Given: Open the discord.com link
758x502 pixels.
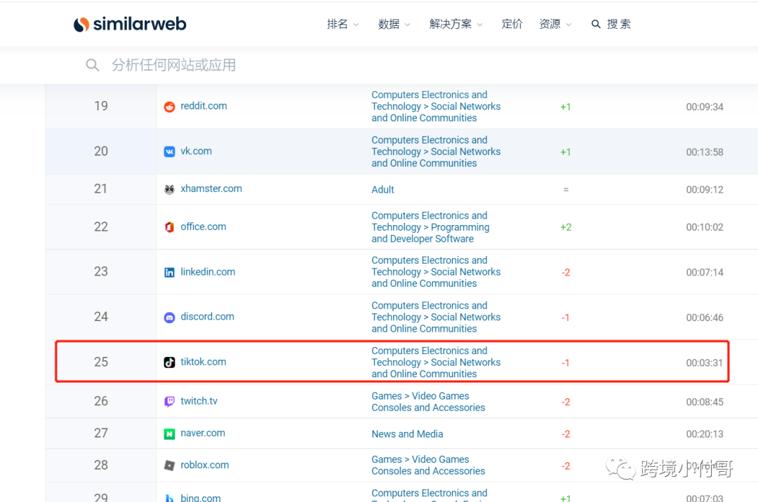Looking at the screenshot, I should tap(207, 317).
